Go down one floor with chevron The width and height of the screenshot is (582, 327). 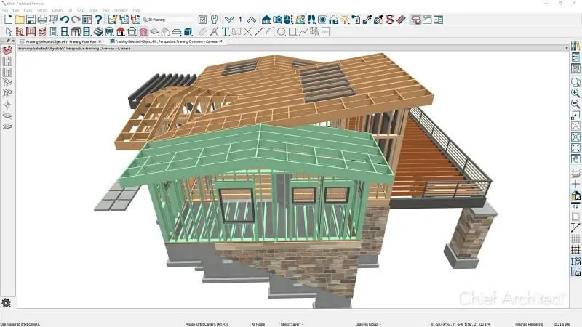coord(230,19)
